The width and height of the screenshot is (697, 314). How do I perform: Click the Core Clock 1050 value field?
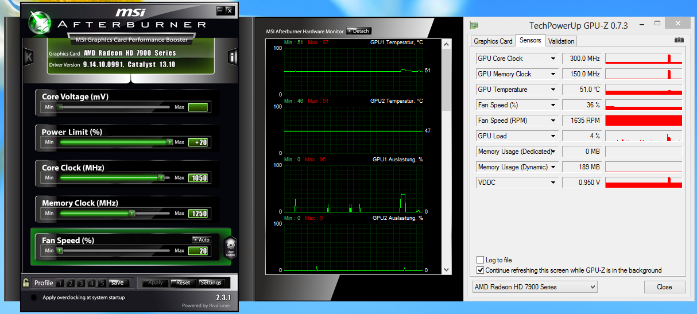coord(198,178)
